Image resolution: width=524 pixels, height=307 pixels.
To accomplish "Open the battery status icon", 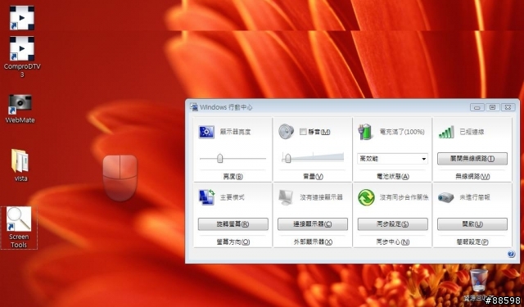I will point(365,132).
